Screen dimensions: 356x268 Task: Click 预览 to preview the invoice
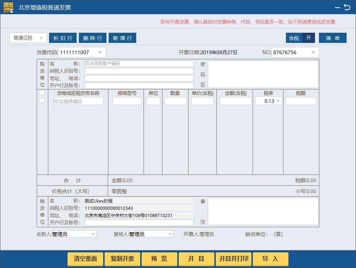(x=159, y=259)
